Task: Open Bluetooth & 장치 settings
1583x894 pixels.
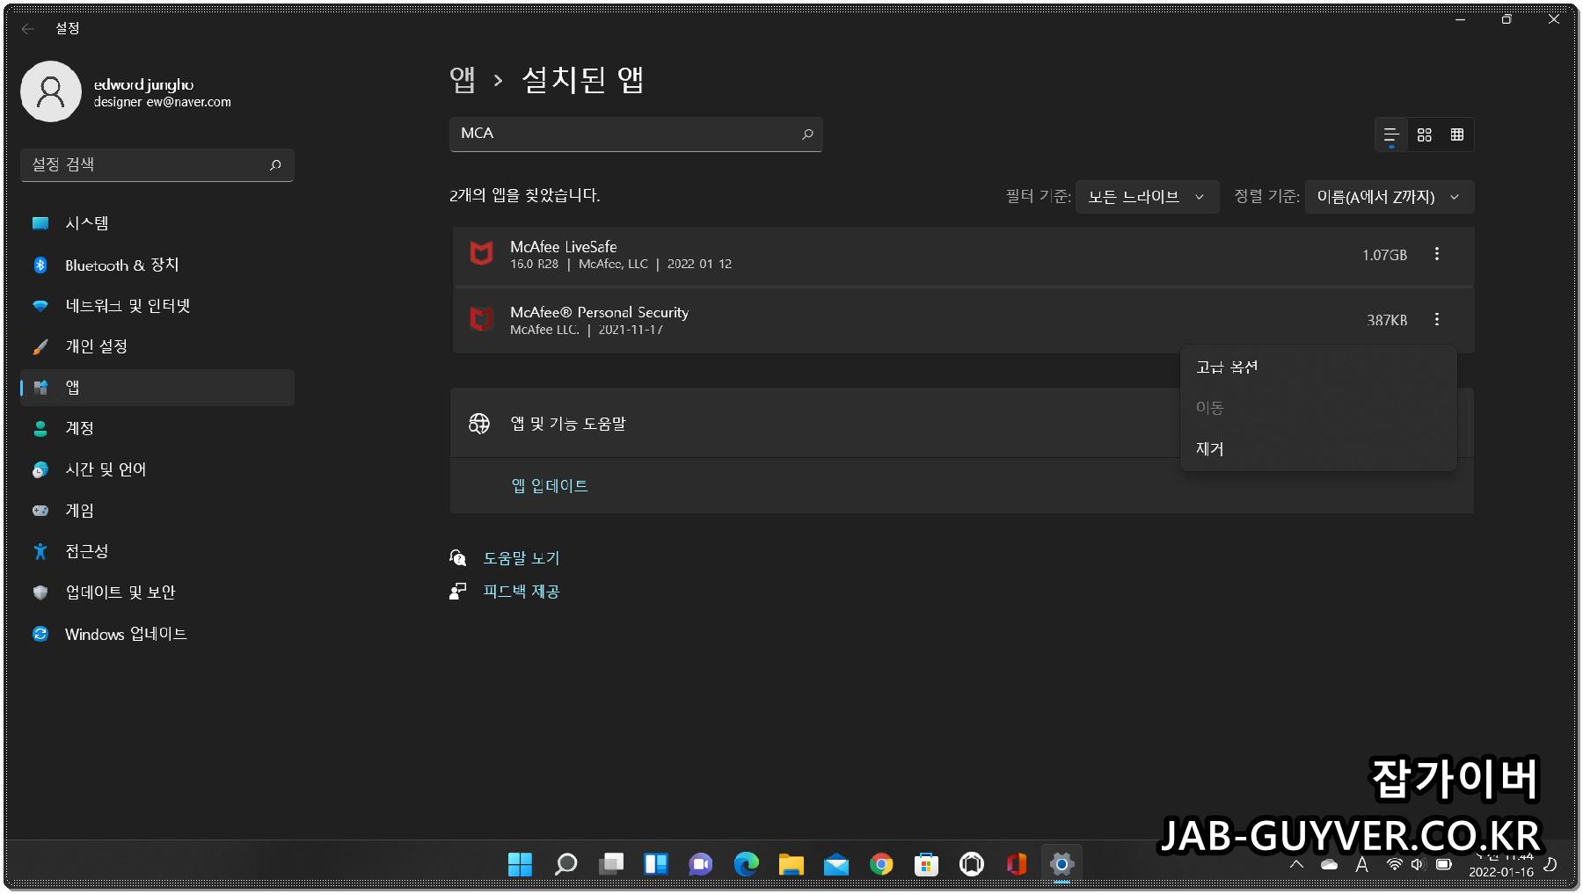Action: 157,265
